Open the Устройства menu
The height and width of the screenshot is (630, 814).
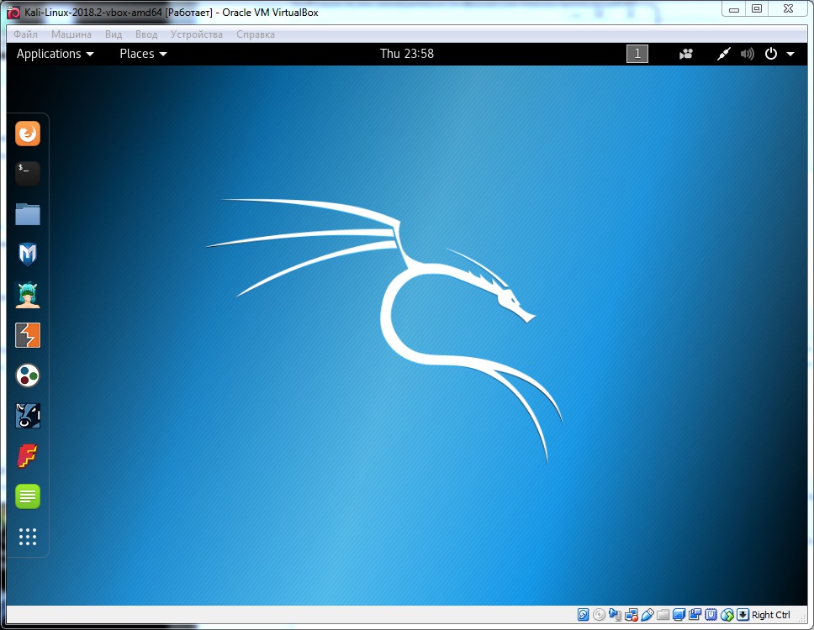[196, 34]
